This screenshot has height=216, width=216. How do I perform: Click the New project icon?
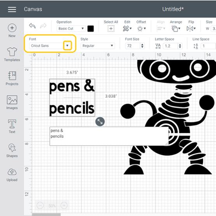[12, 28]
